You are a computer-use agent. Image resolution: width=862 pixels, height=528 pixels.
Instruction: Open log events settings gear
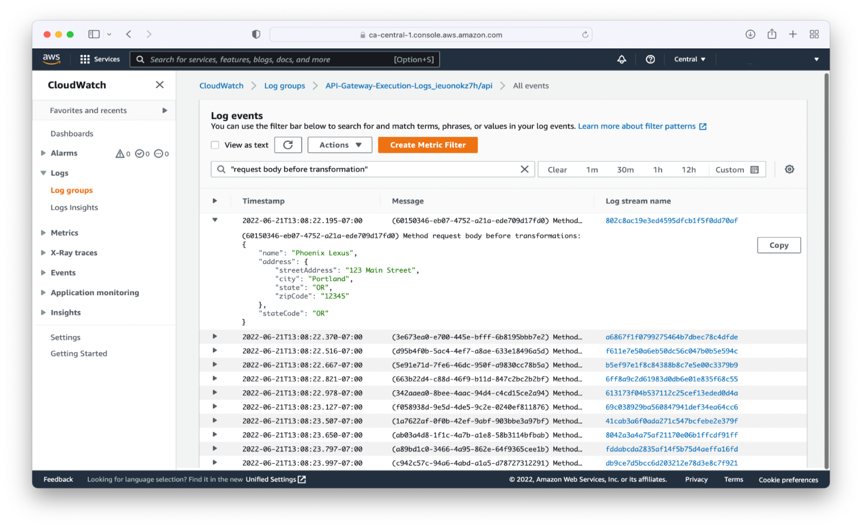[789, 169]
